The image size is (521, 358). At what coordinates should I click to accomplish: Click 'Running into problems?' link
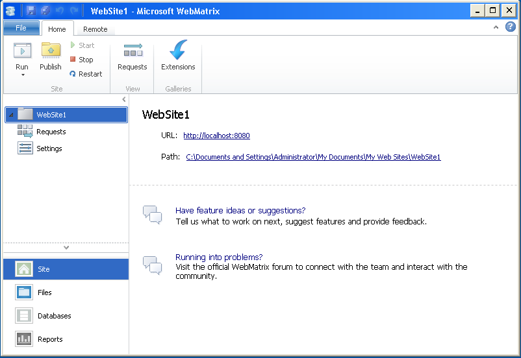point(219,257)
